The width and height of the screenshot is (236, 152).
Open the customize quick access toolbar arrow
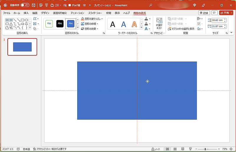click(90, 5)
